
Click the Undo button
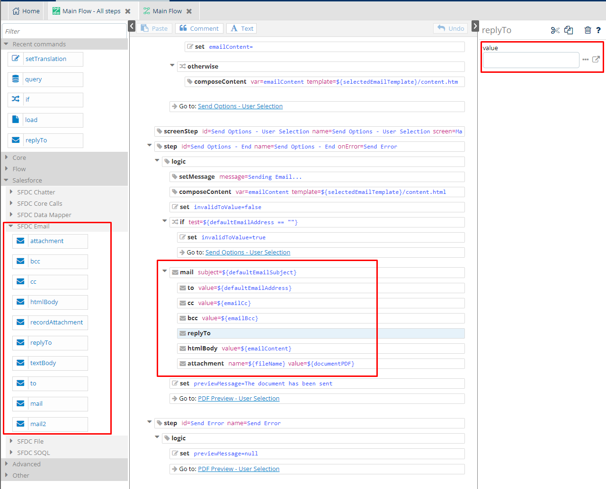451,28
